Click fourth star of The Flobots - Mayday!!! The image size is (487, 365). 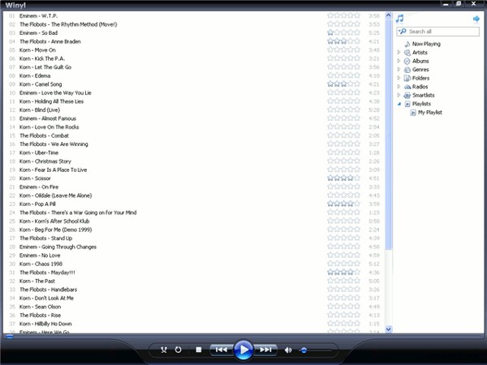351,273
